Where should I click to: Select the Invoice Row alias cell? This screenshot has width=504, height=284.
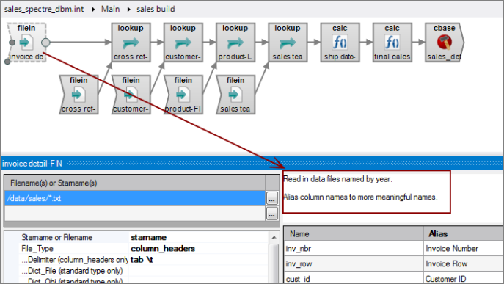coord(464,263)
